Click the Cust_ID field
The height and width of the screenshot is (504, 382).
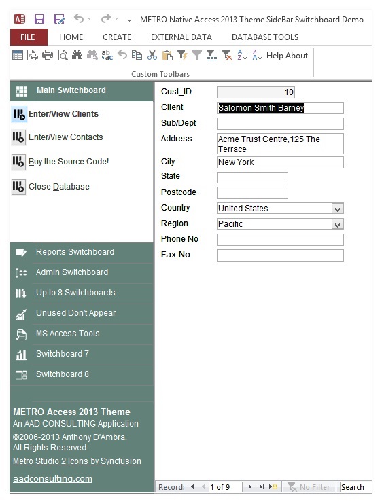click(x=256, y=92)
